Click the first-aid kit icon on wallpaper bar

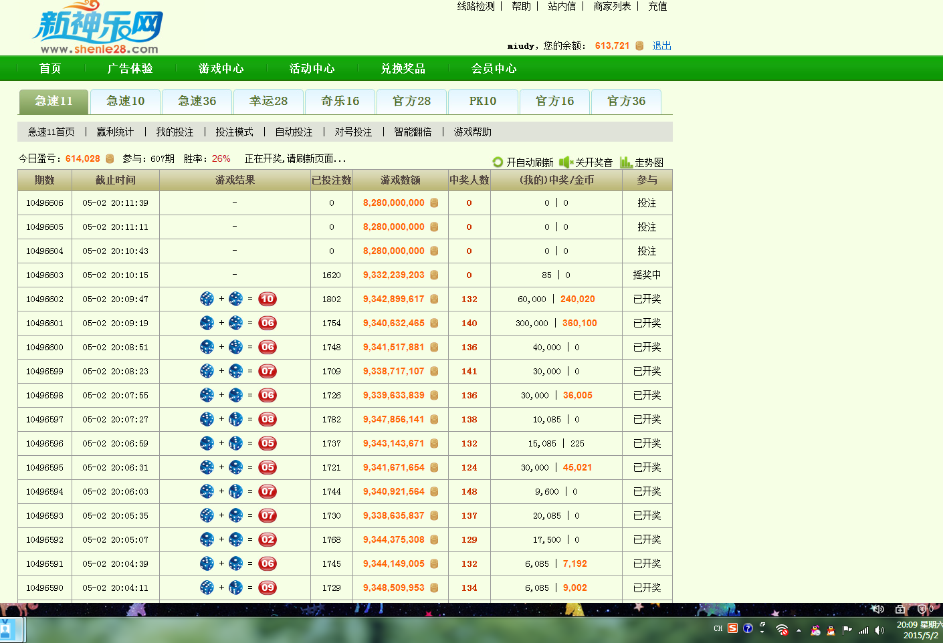click(900, 609)
